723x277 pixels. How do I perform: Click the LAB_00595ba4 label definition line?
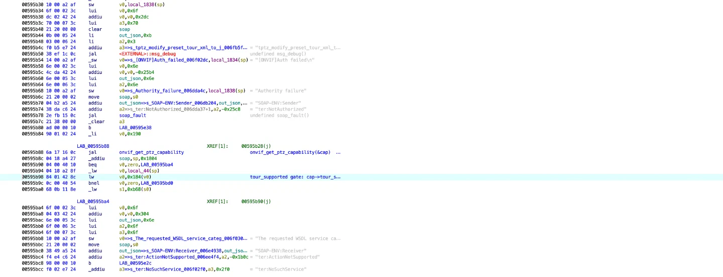point(93,202)
